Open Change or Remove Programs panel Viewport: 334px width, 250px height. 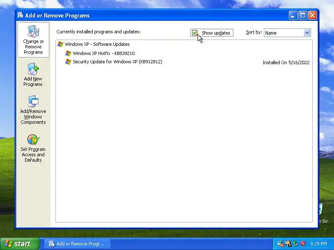(x=33, y=40)
